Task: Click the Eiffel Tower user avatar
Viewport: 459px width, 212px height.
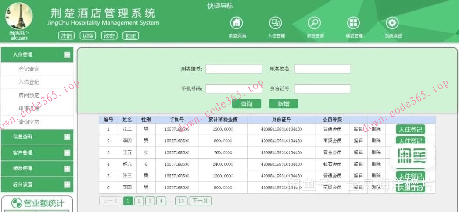Action: pos(19,16)
